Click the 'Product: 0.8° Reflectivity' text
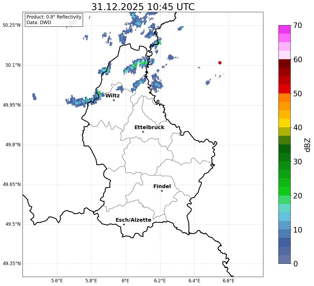This screenshot has width=314, height=286. coord(54,17)
